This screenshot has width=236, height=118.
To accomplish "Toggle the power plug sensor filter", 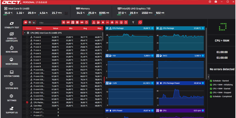I will click(x=103, y=22).
